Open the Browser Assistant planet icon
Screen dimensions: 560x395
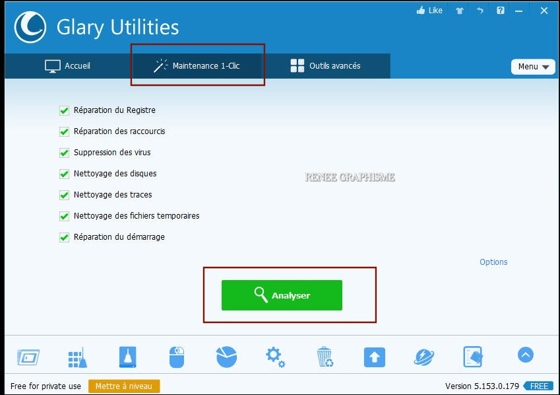coord(424,357)
